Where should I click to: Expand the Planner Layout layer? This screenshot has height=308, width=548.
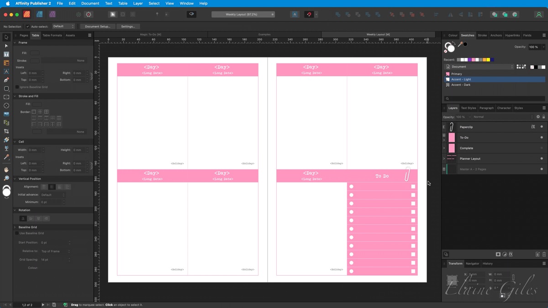tap(444, 158)
